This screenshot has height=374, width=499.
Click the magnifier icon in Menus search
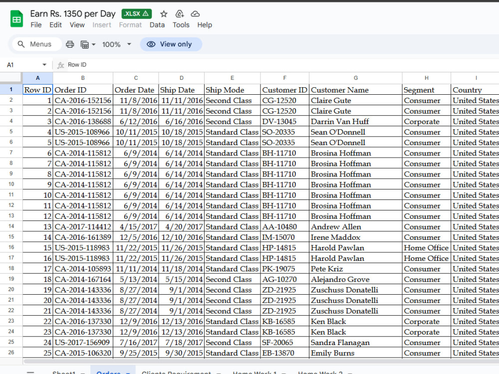[x=21, y=44]
